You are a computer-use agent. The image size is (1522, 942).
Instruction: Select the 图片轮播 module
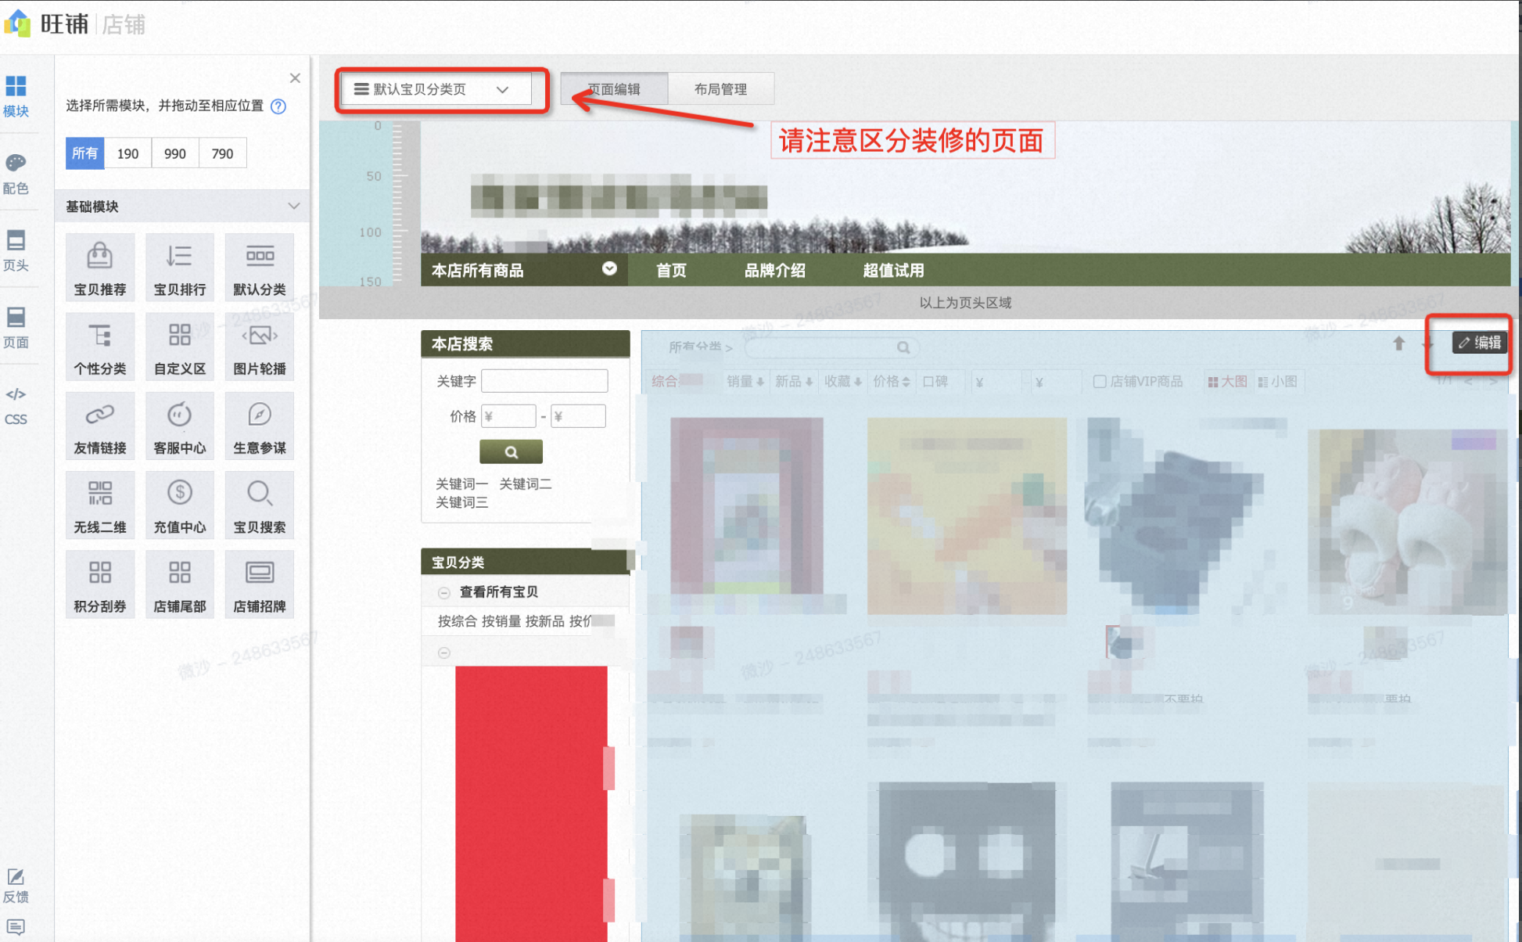pyautogui.click(x=260, y=347)
